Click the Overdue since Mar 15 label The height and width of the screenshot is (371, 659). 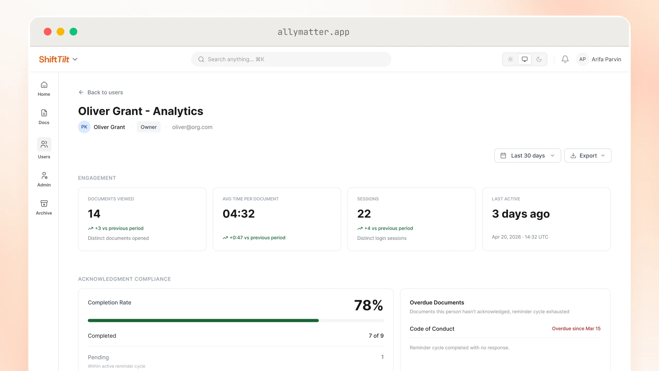tap(576, 328)
